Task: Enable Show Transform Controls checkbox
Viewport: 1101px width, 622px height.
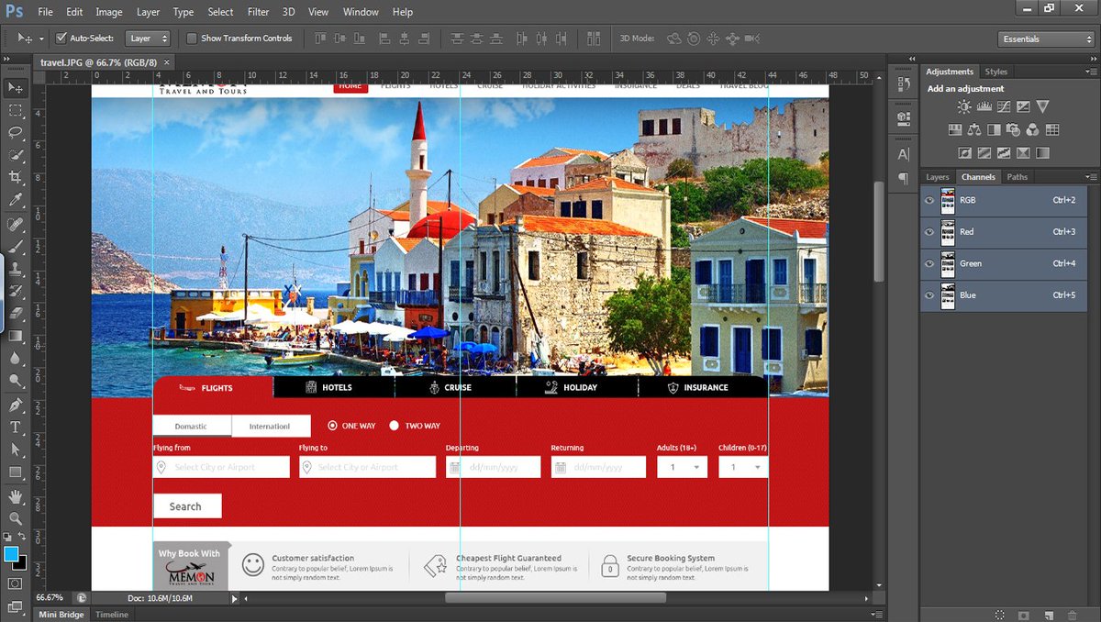Action: tap(192, 39)
